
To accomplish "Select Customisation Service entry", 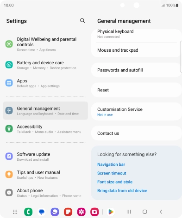I will [137, 112].
